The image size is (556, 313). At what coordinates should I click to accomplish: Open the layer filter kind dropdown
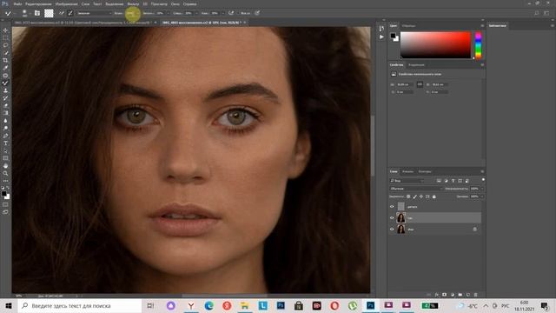pos(407,181)
